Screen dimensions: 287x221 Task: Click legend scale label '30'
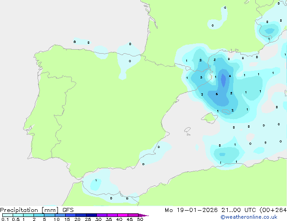click(98, 219)
